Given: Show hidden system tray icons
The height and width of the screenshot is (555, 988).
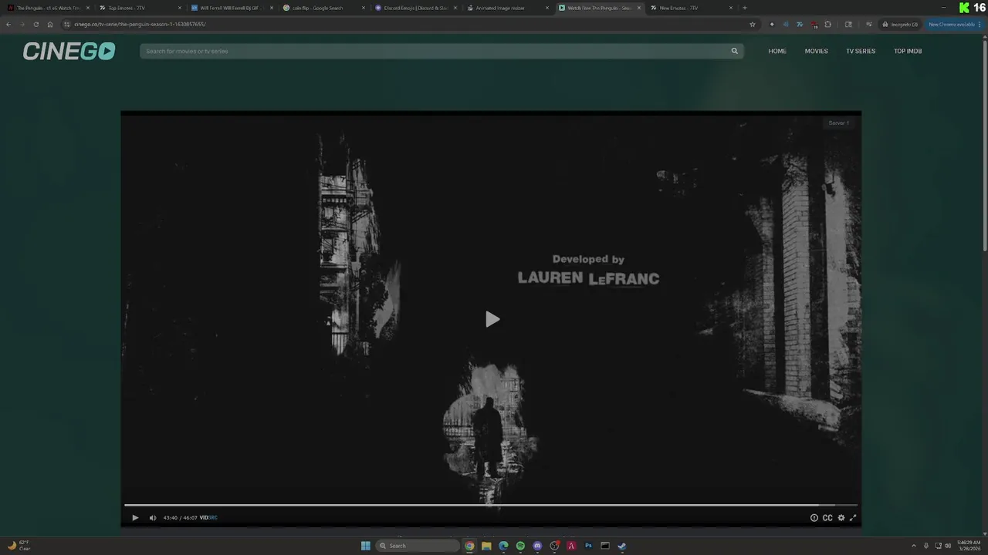Looking at the screenshot, I should tap(914, 546).
